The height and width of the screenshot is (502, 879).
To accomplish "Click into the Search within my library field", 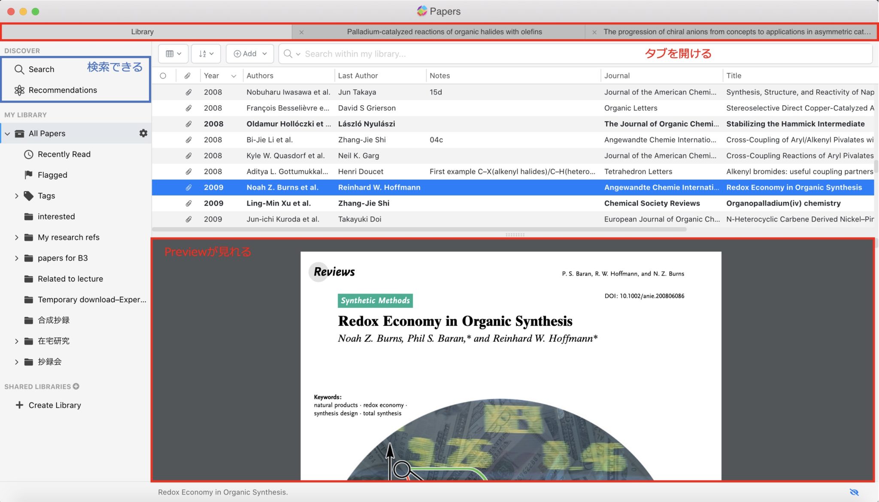I will click(575, 54).
